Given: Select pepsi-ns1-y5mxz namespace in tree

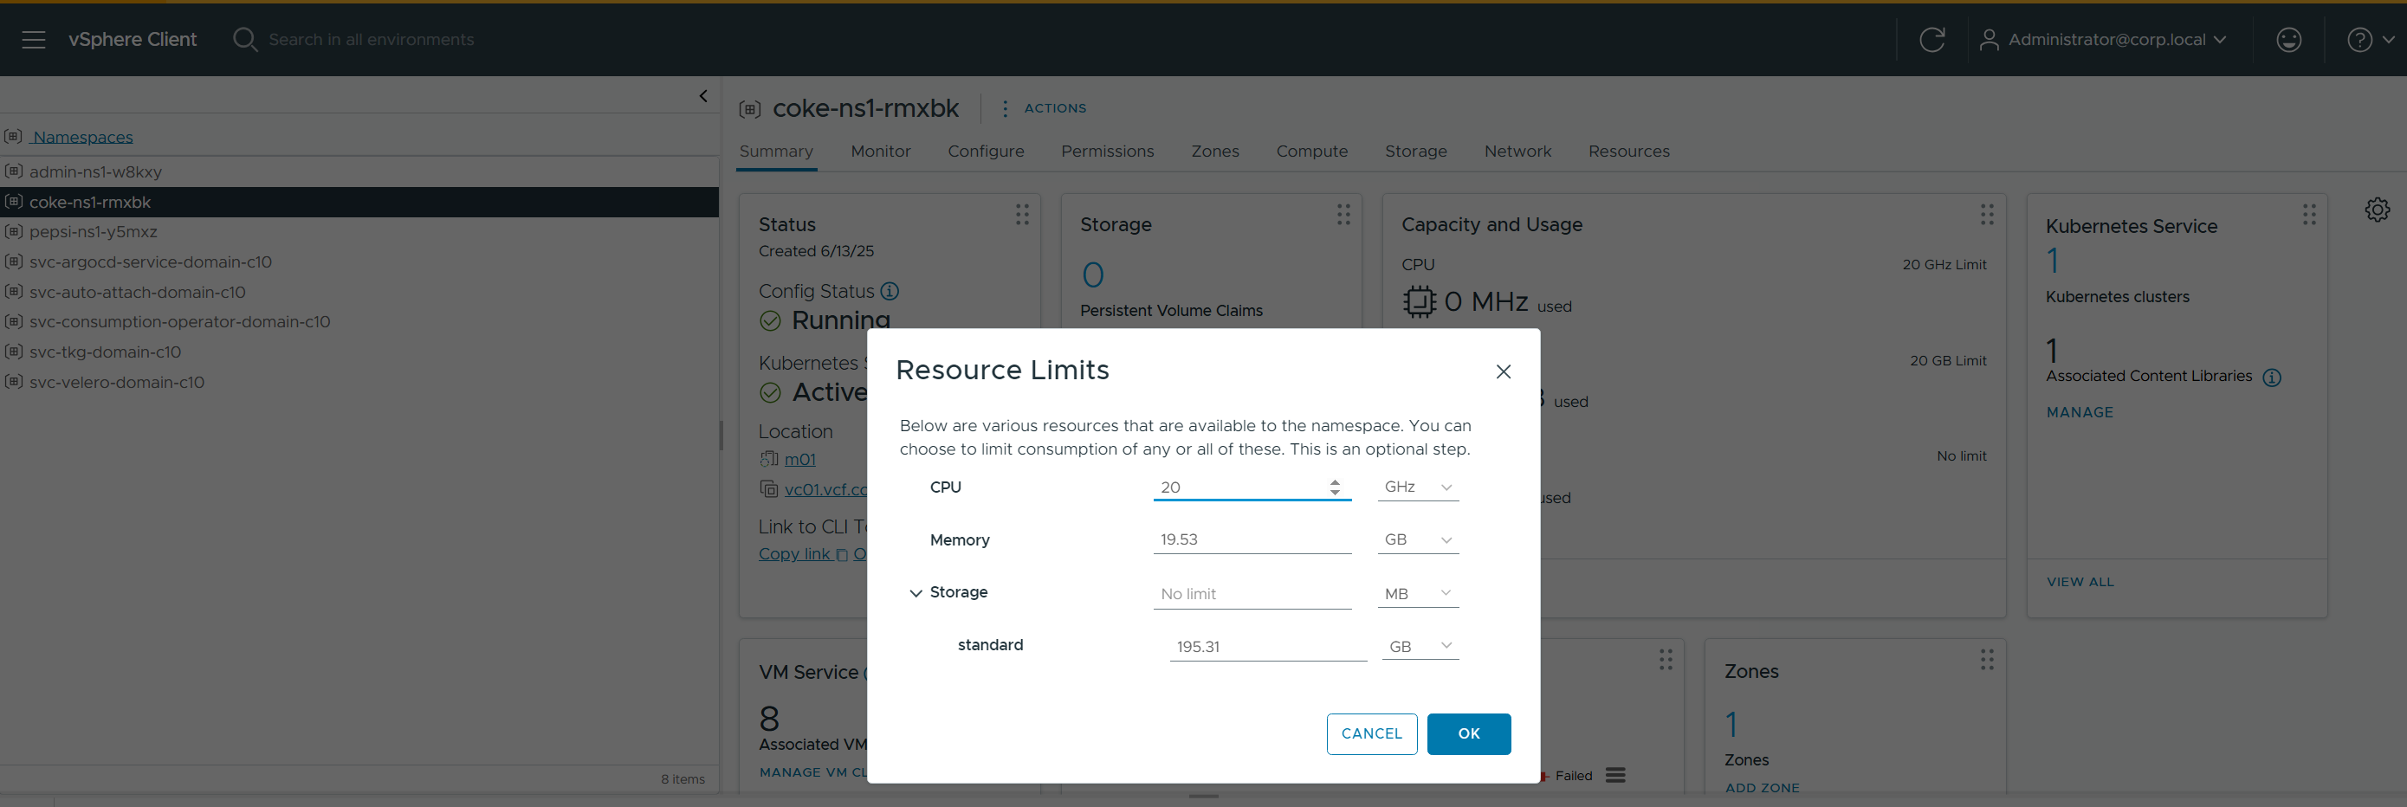Looking at the screenshot, I should (x=93, y=232).
